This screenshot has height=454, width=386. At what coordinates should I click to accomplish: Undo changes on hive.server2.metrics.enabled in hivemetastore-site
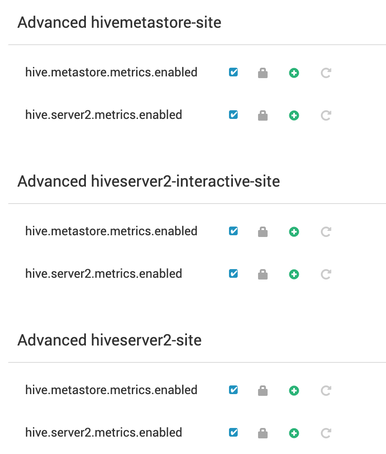click(325, 115)
